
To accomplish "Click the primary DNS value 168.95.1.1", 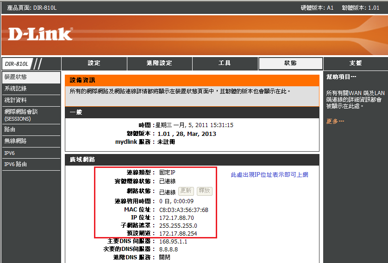I will (173, 242).
